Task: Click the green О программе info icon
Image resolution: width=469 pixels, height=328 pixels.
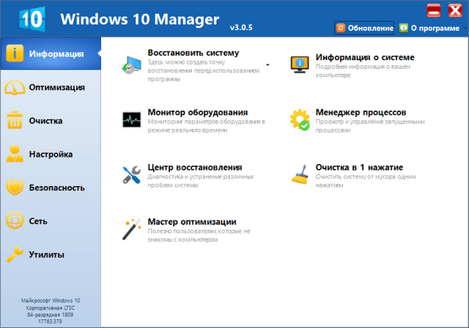Action: [x=404, y=28]
